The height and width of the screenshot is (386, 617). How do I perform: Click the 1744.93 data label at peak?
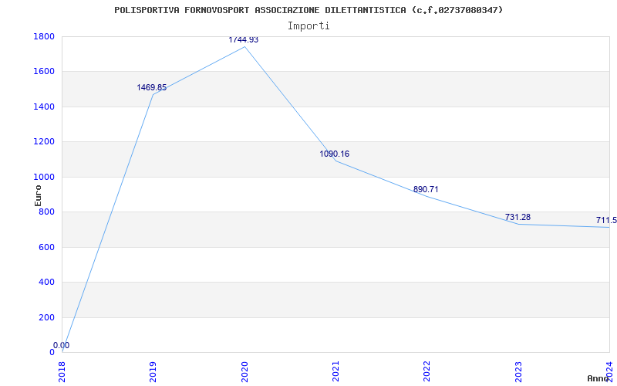tap(244, 40)
